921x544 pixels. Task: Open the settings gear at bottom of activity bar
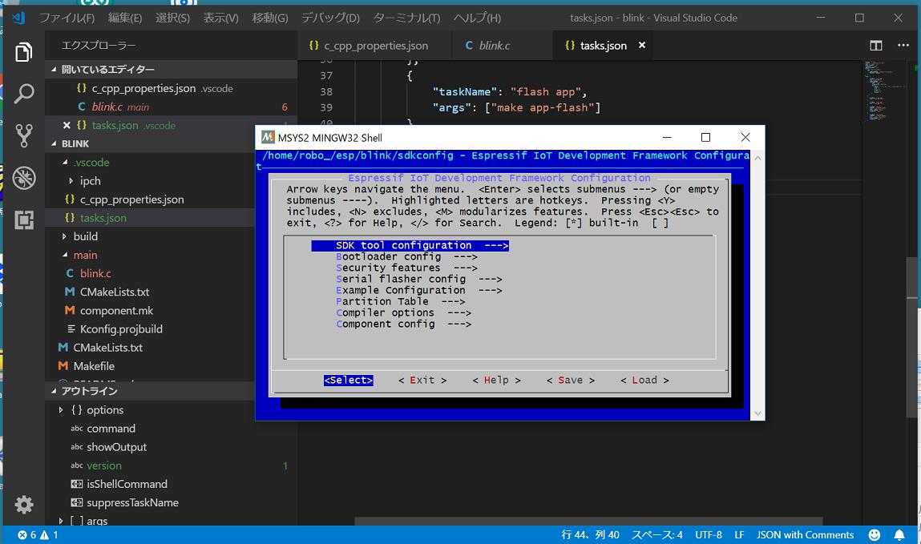click(22, 505)
